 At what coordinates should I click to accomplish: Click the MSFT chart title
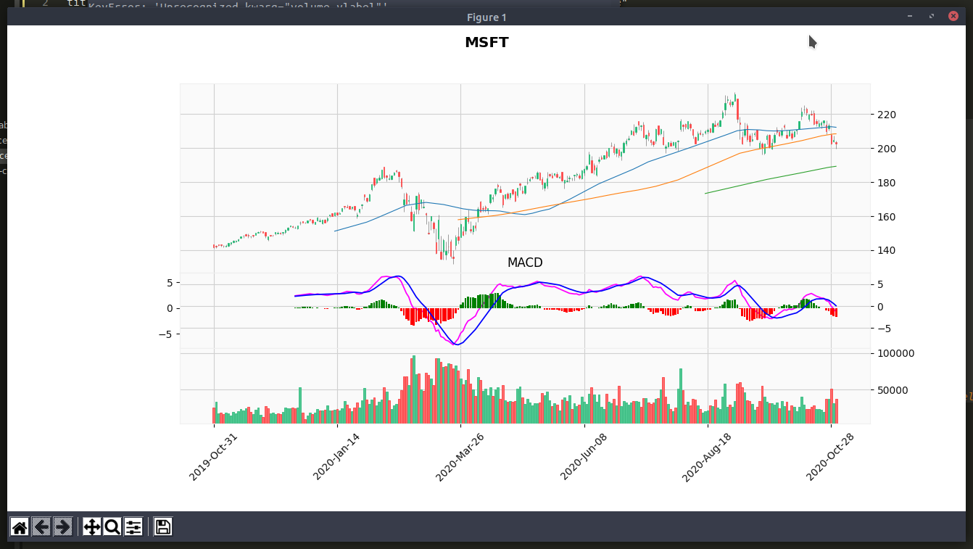(x=486, y=42)
